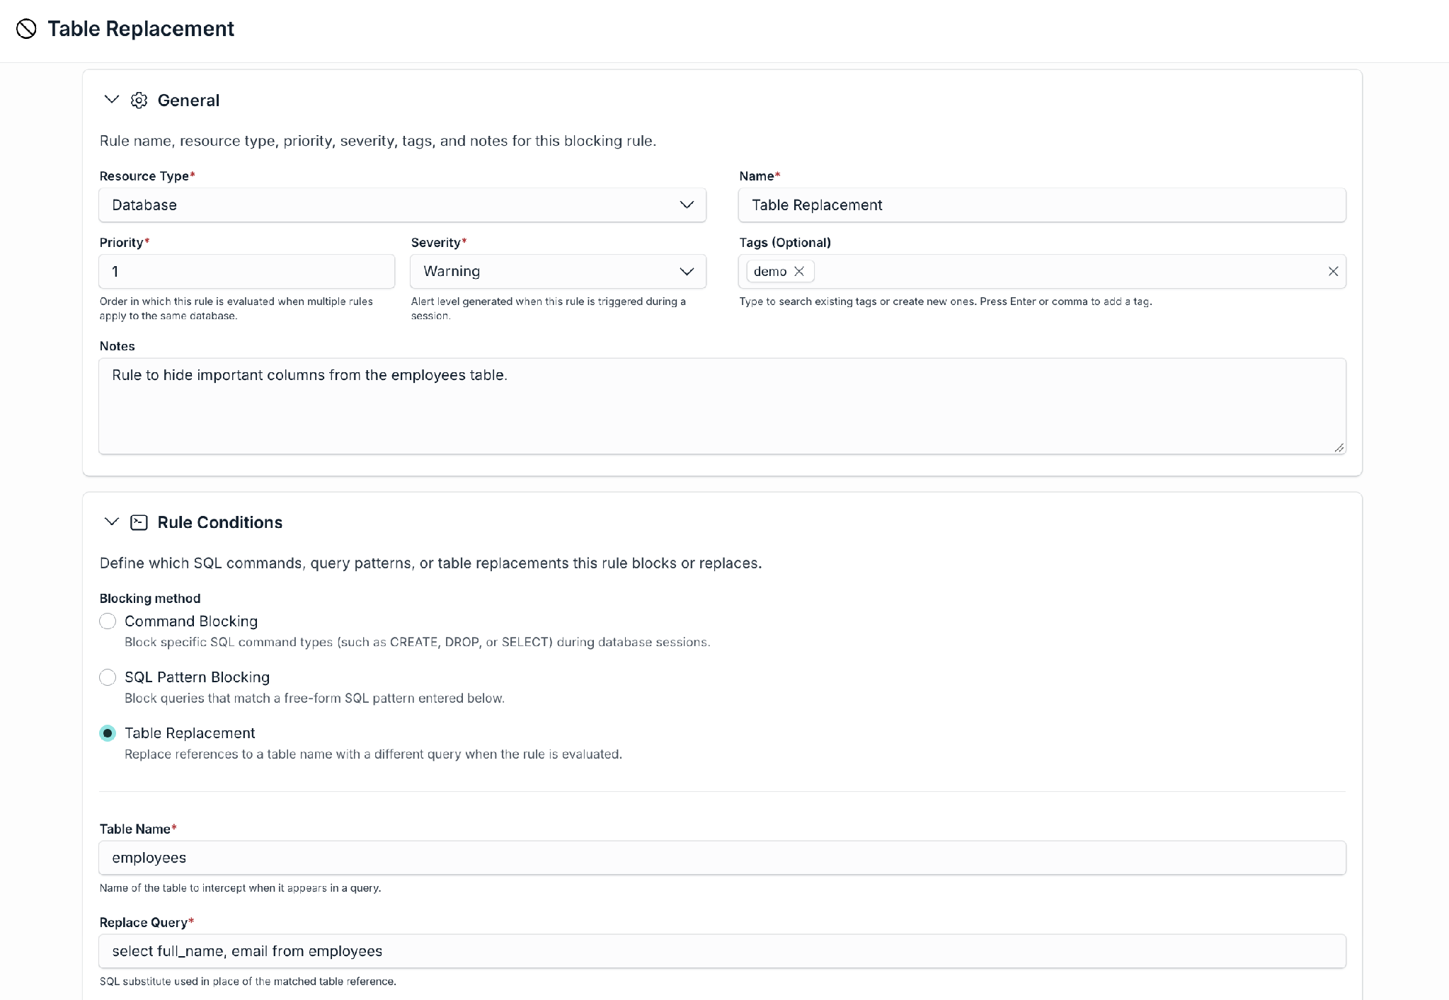Remove the demo tag with its X

799,271
